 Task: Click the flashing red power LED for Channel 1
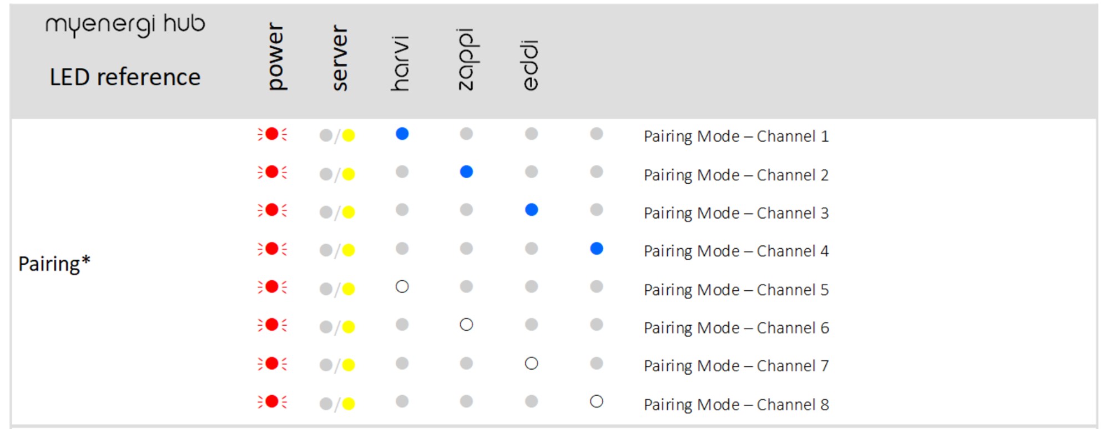(x=272, y=134)
